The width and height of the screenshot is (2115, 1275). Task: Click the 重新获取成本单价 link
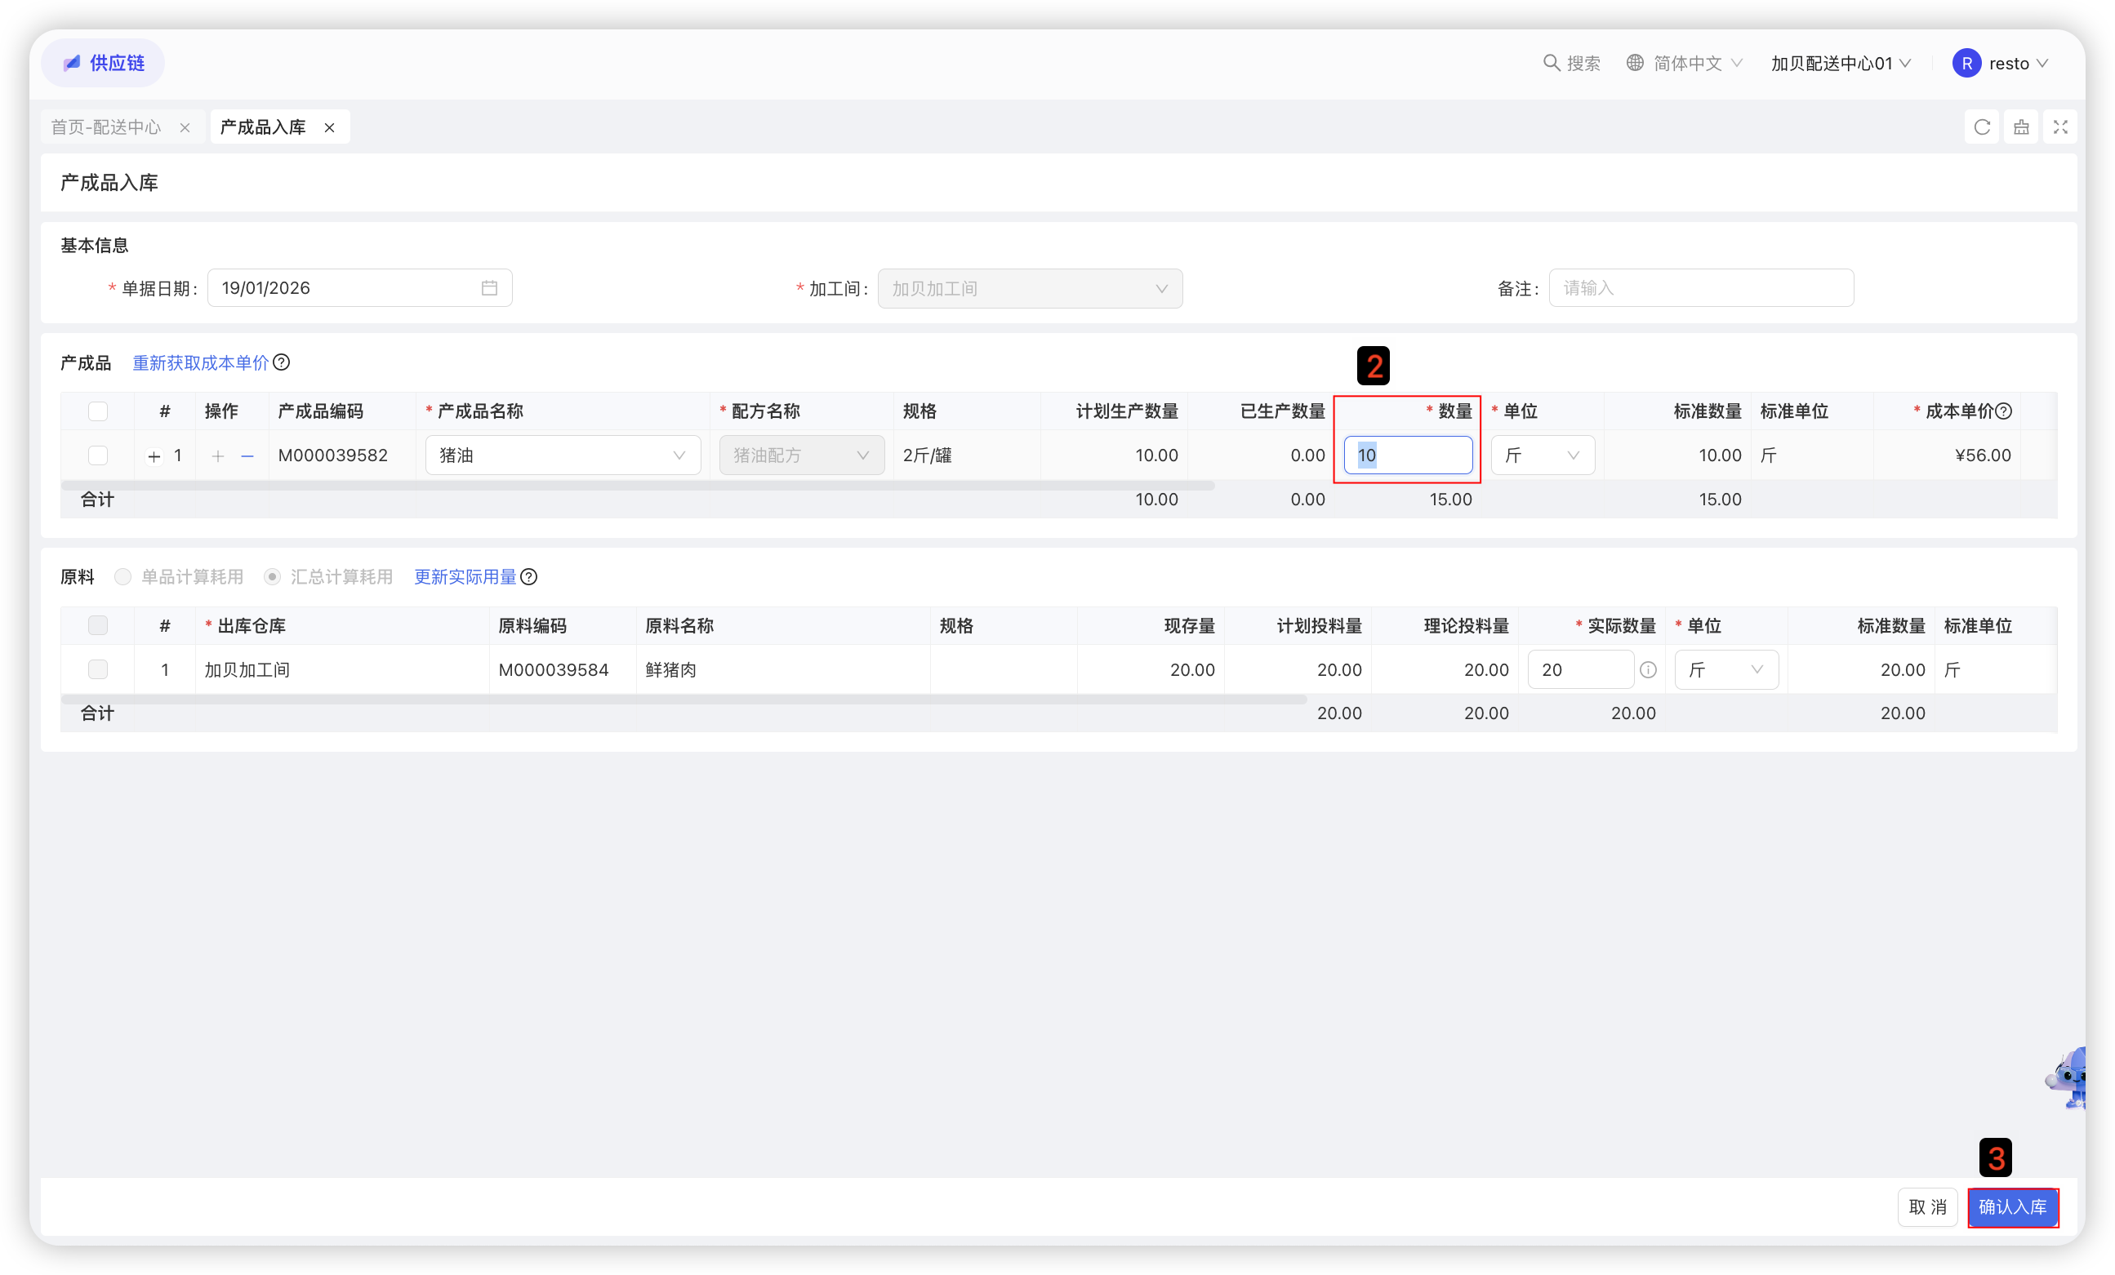[200, 362]
